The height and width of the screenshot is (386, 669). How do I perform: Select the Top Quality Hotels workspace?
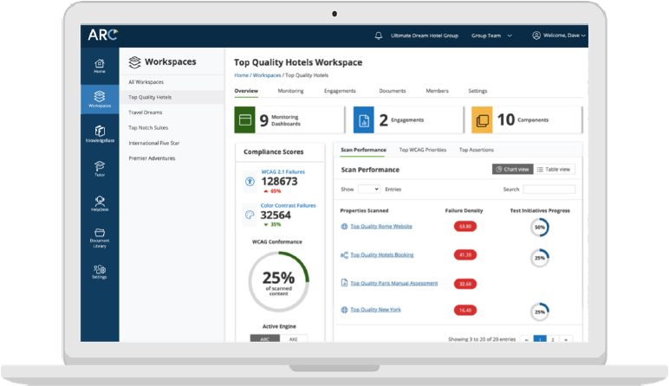[x=172, y=98]
